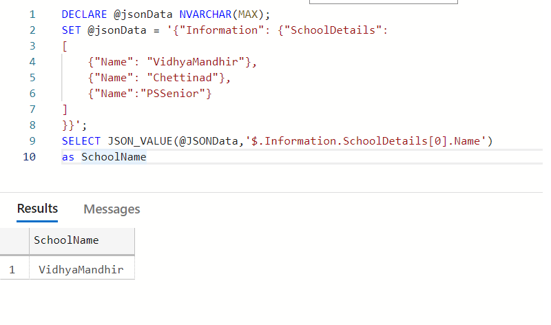551x325 pixels.
Task: Open the Results tab
Action: pyautogui.click(x=37, y=209)
